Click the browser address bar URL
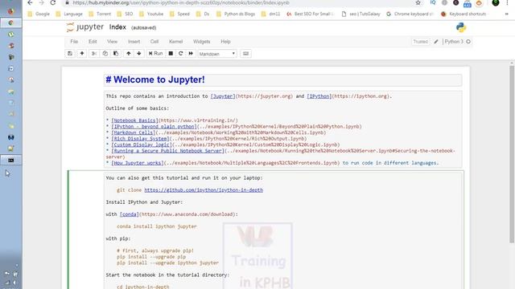 coord(181,2)
